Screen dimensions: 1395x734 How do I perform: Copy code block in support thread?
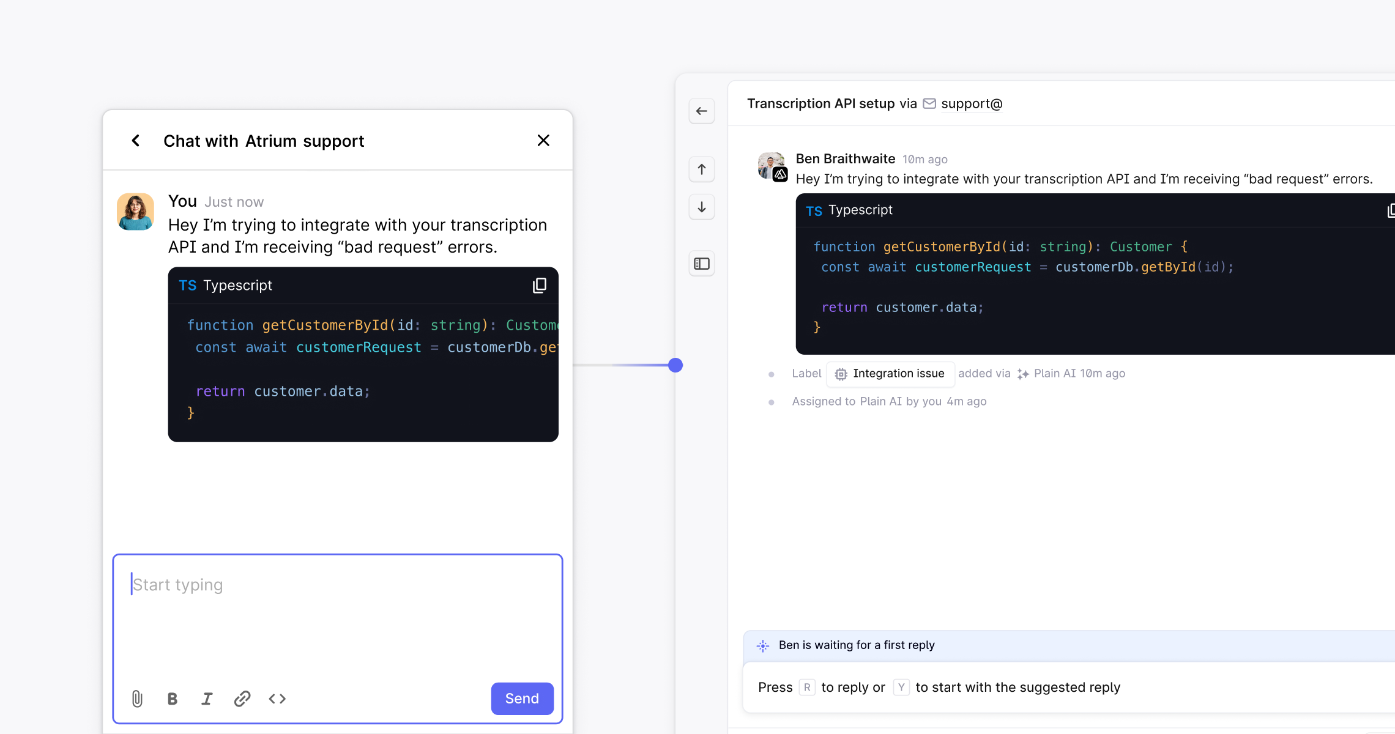1390,210
